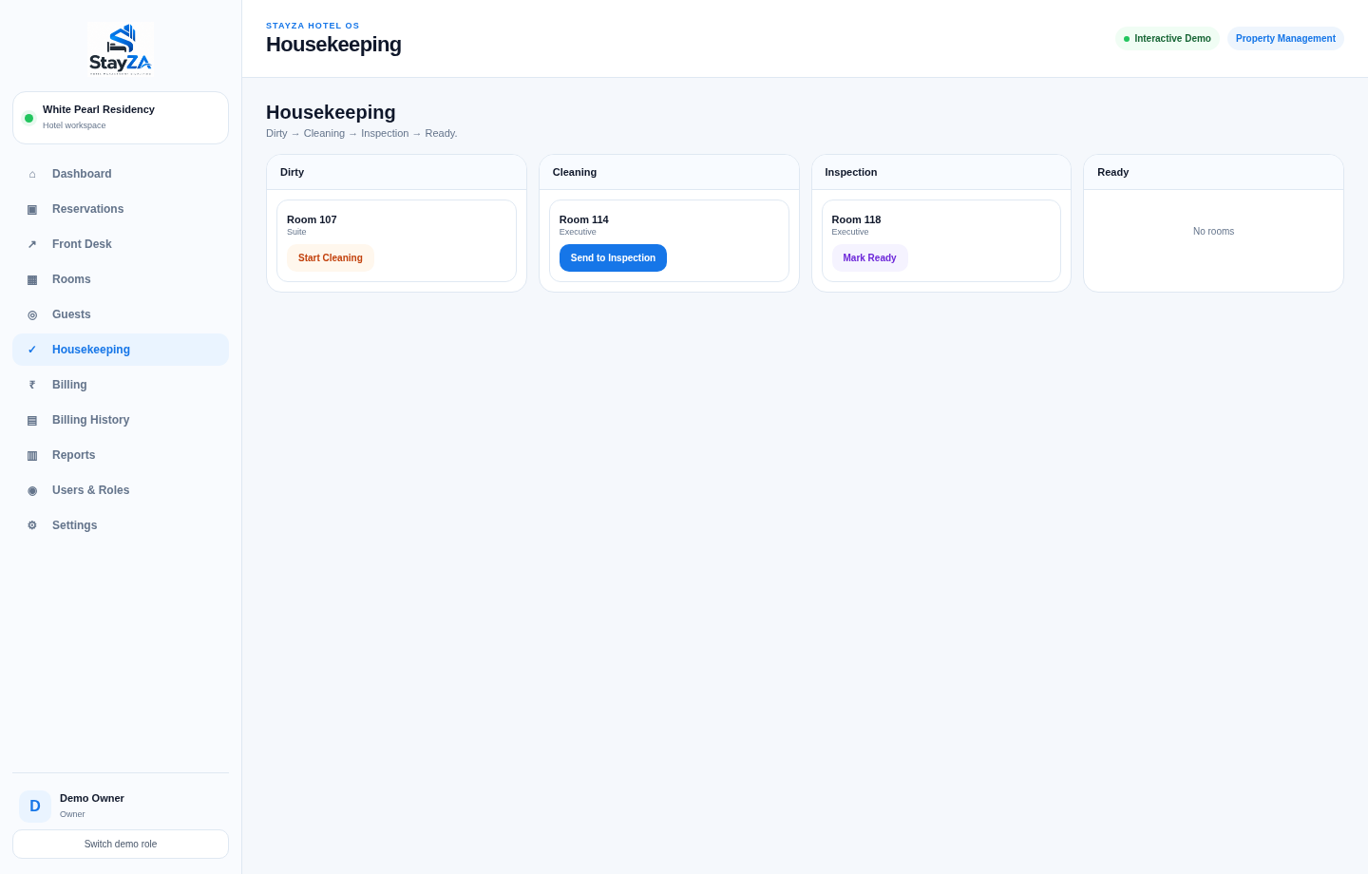Click the Reservations sidebar icon
This screenshot has height=874, width=1368.
coord(32,209)
